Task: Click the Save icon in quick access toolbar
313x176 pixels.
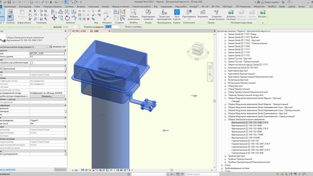Action: coord(9,2)
